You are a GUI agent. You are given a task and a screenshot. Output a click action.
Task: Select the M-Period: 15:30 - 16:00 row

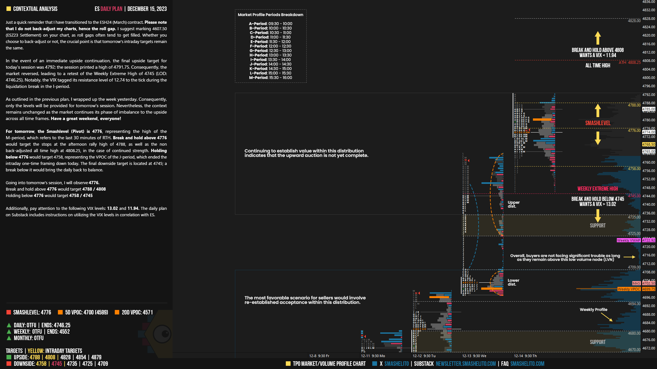pyautogui.click(x=270, y=78)
